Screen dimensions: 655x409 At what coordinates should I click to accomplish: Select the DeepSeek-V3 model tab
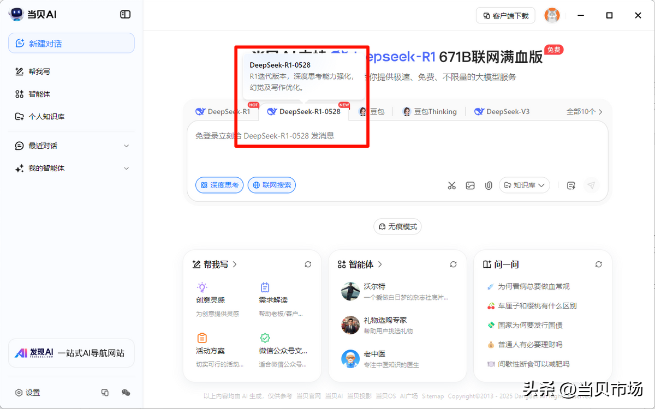[502, 112]
